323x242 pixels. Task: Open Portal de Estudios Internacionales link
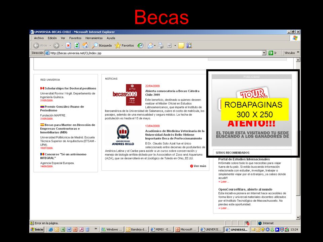(244, 159)
